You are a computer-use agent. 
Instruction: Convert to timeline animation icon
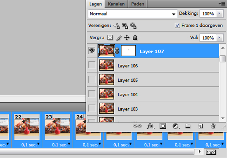(211, 152)
